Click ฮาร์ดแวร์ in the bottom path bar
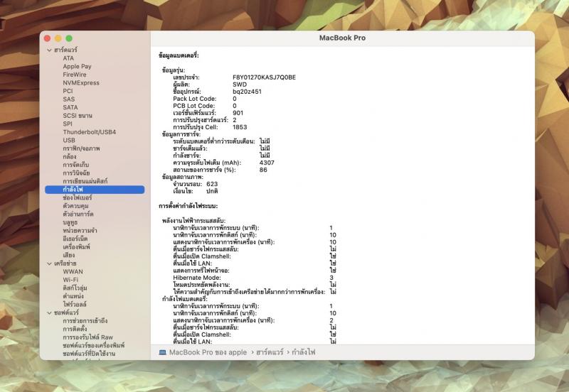Viewport: 569px width, 392px height. [270, 352]
